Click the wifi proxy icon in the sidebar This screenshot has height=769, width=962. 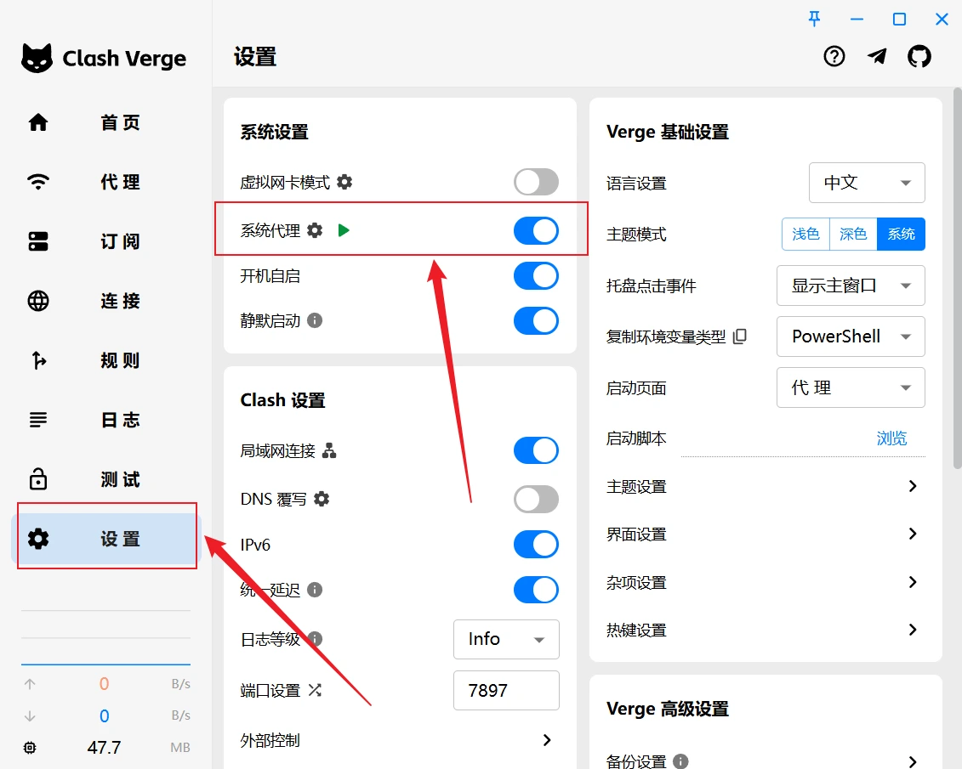coord(38,182)
